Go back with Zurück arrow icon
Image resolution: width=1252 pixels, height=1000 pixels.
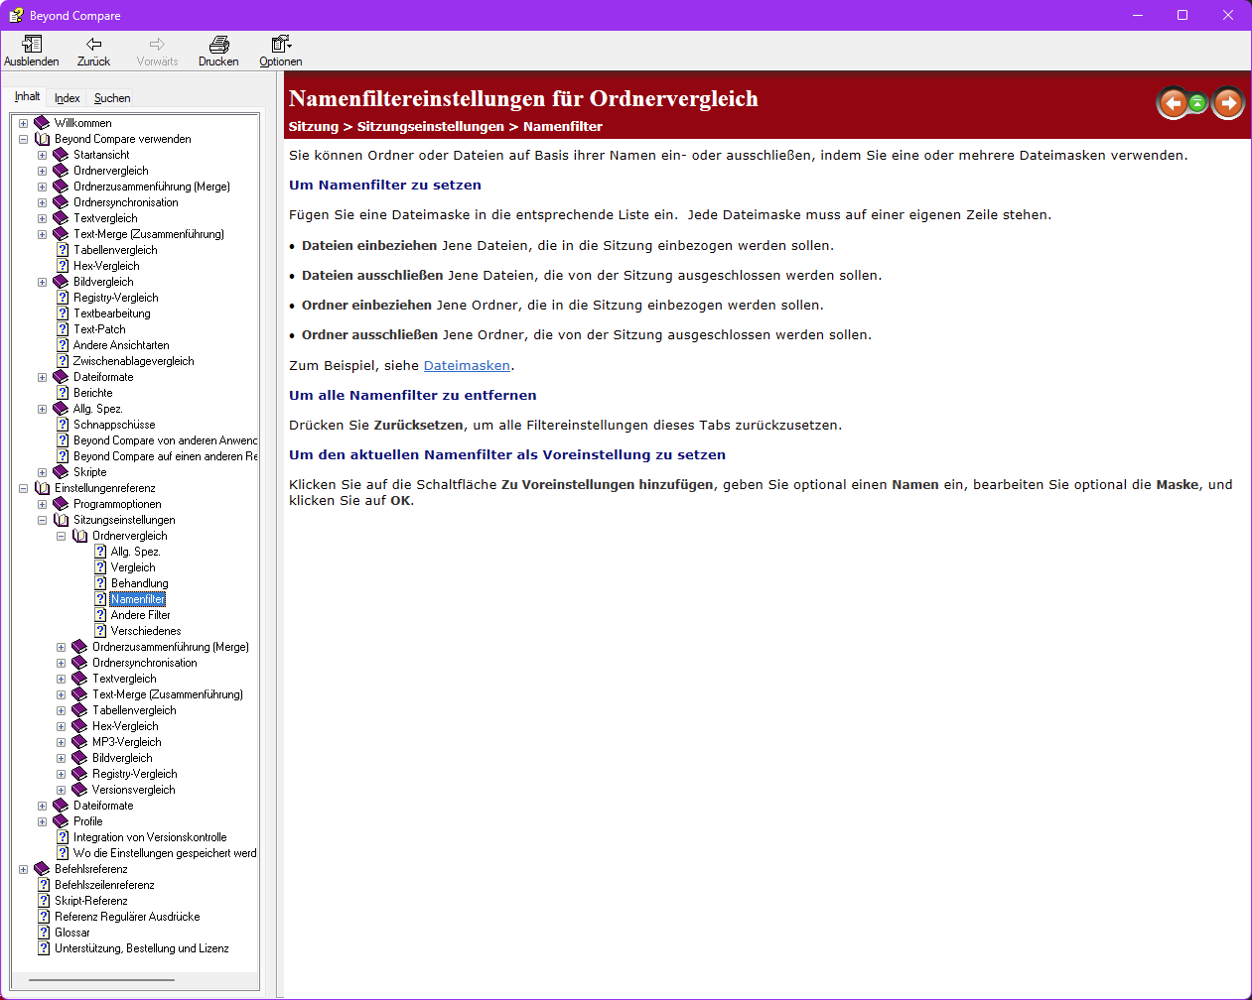94,44
